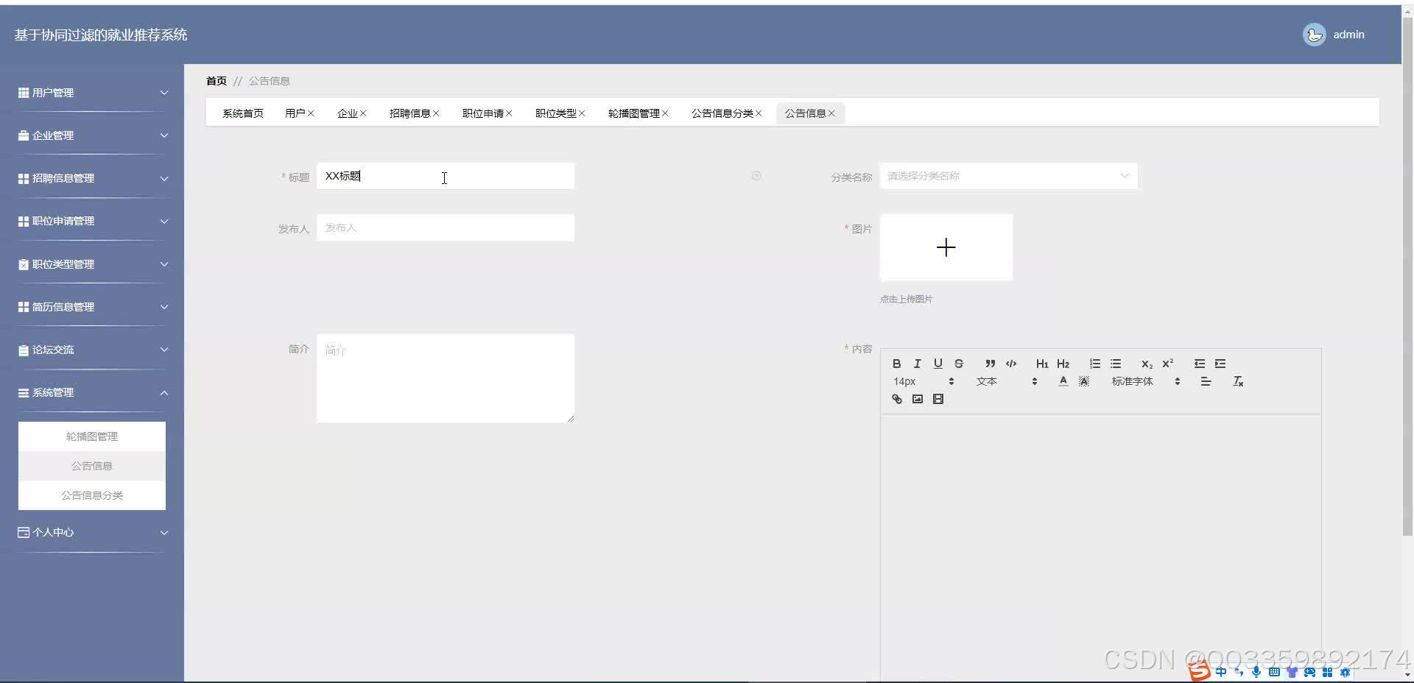Insert a blockquote in the editor

991,364
